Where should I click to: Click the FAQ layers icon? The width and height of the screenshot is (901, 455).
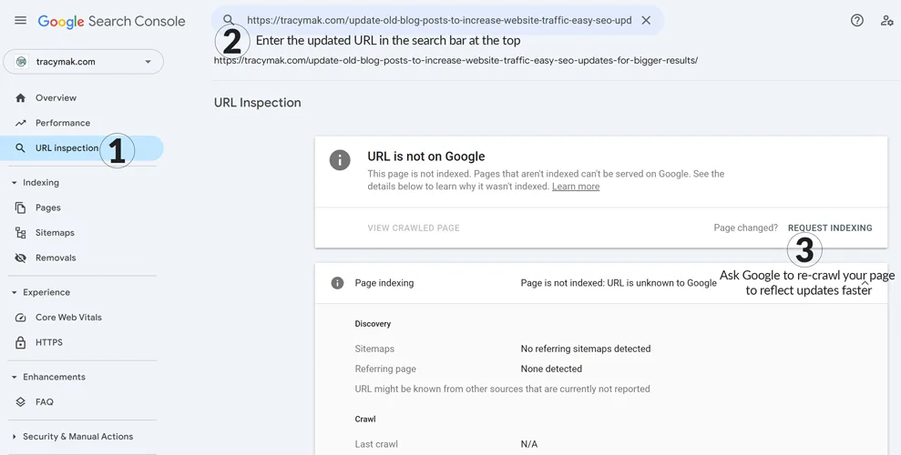21,402
